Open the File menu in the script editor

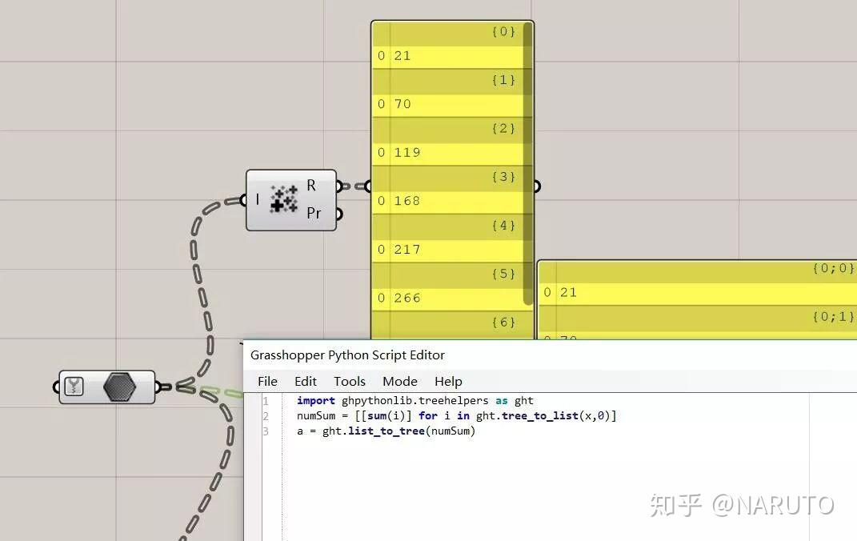coord(267,381)
